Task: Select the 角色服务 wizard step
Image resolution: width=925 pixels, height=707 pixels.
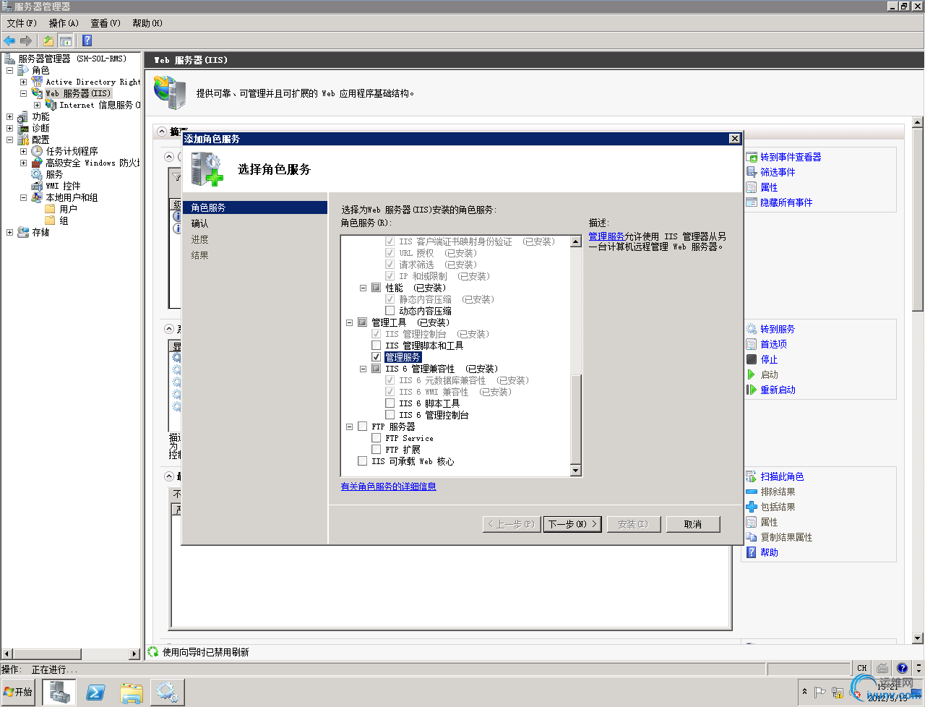Action: coord(255,207)
